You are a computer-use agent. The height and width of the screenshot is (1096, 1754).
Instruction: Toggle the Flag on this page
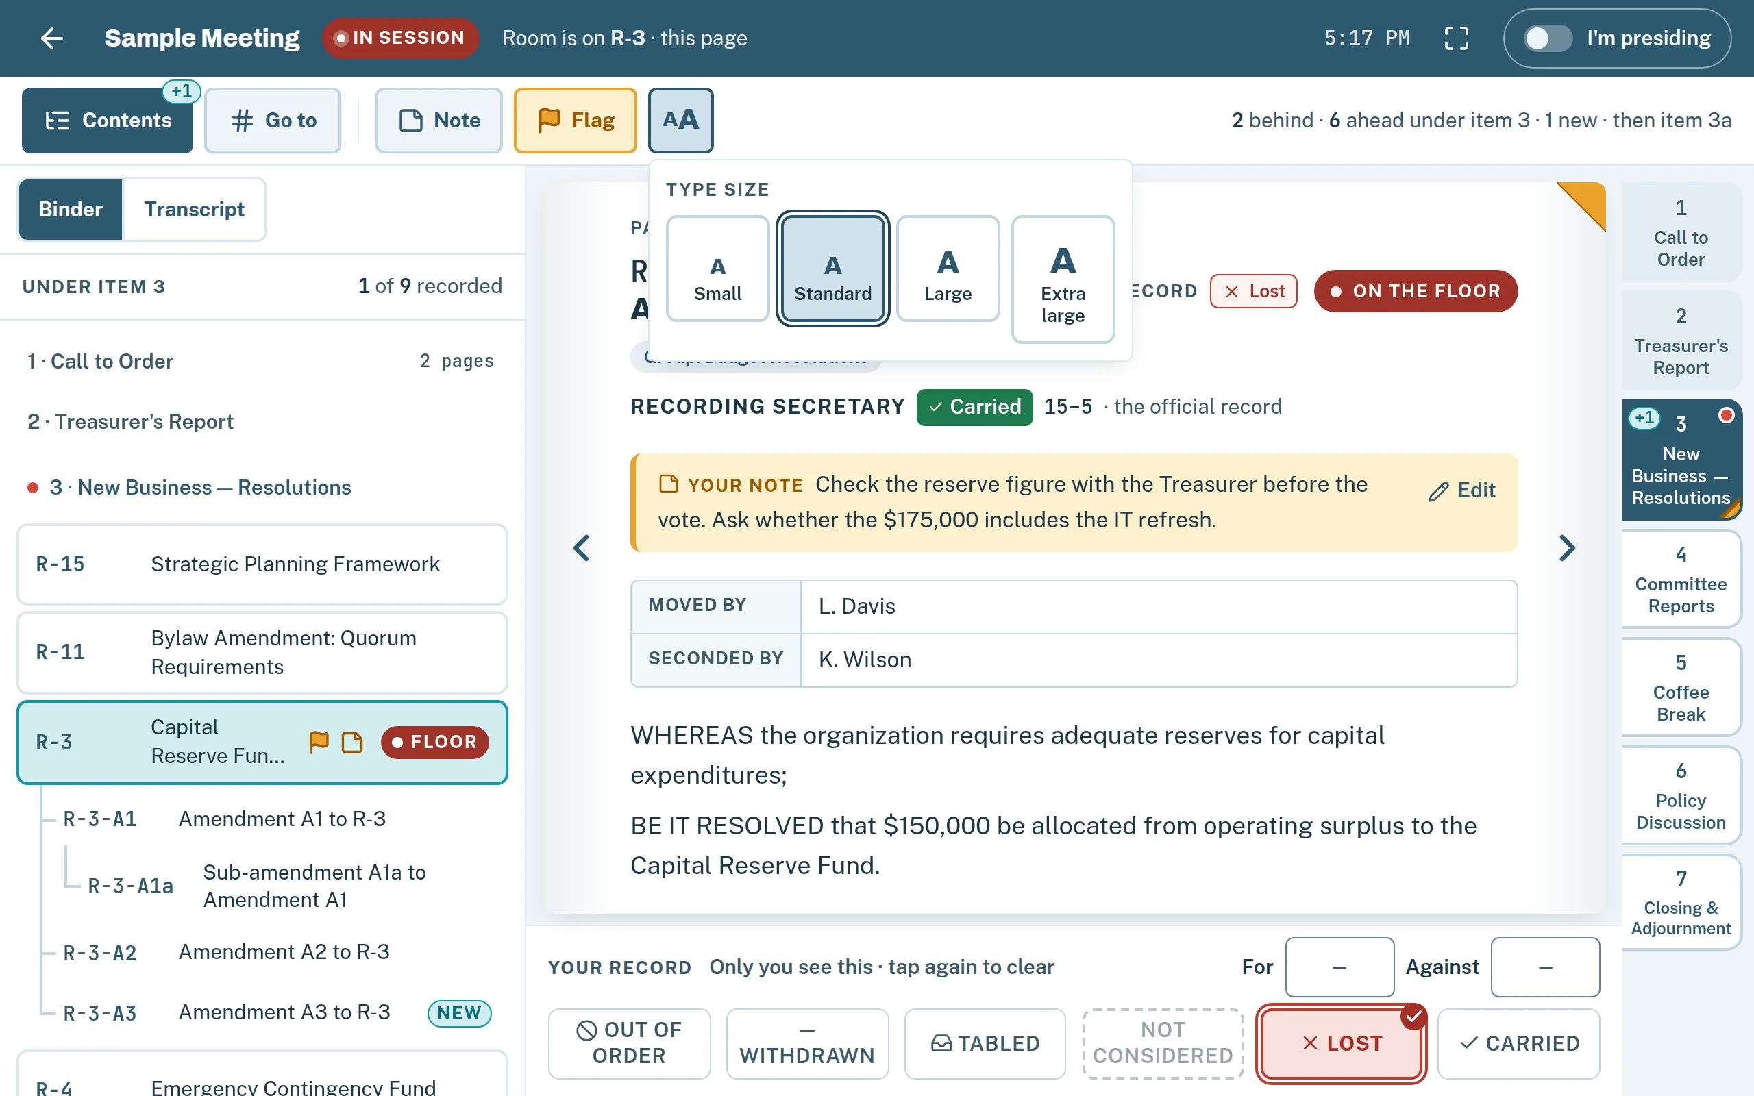click(576, 121)
